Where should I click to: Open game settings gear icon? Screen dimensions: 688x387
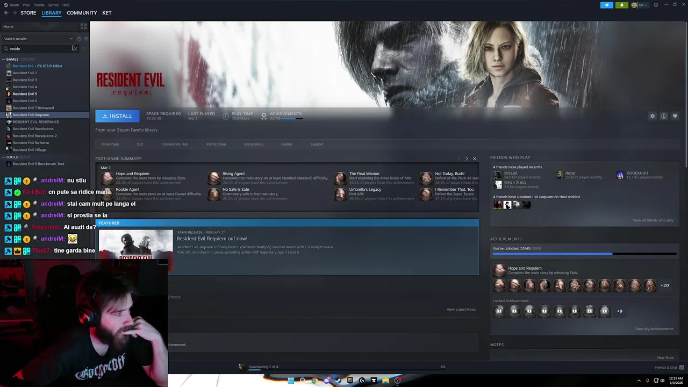[x=653, y=116]
